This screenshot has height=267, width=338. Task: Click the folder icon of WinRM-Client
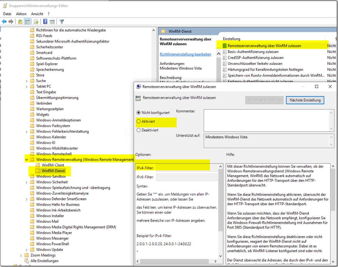(38, 165)
